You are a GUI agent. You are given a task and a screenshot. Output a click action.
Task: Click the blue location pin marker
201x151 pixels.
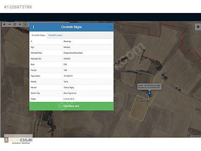(x=149, y=94)
